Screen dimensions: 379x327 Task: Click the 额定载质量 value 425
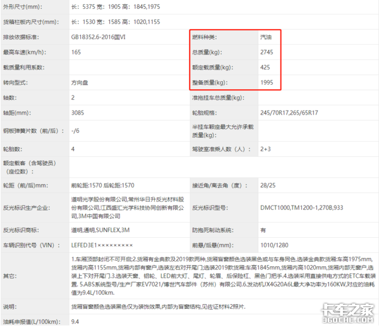265,68
